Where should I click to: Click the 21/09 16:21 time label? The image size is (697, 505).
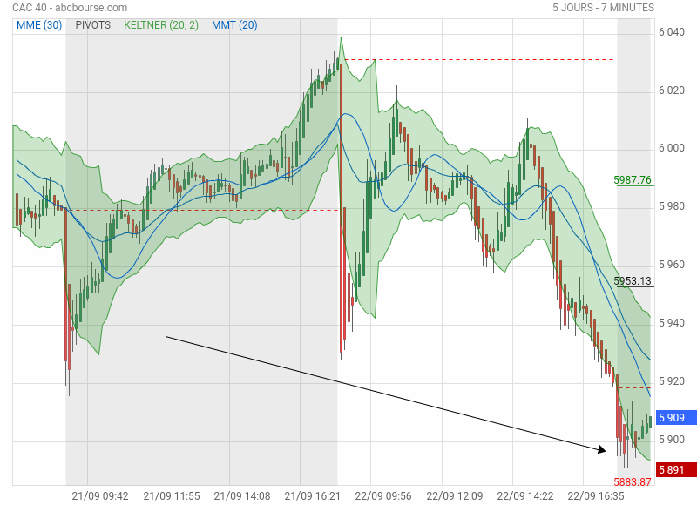[x=313, y=496]
